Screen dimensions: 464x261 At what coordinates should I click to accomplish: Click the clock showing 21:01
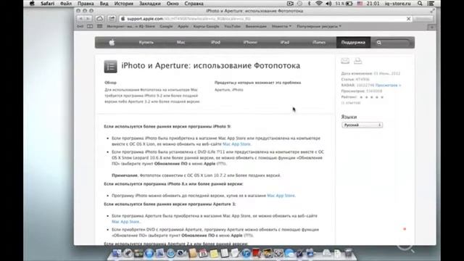(x=373, y=4)
